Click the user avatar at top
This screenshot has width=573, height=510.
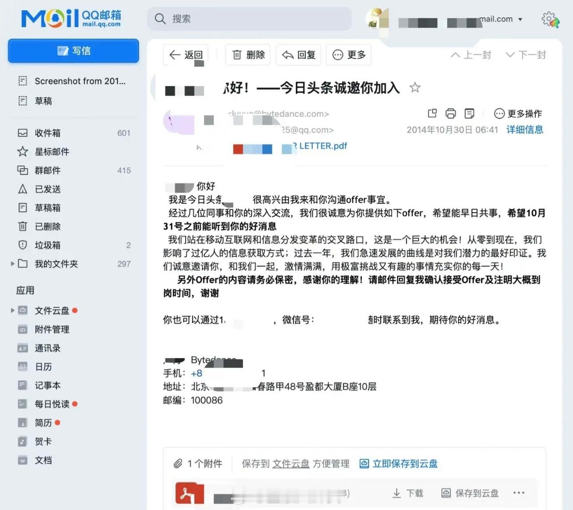pyautogui.click(x=377, y=18)
